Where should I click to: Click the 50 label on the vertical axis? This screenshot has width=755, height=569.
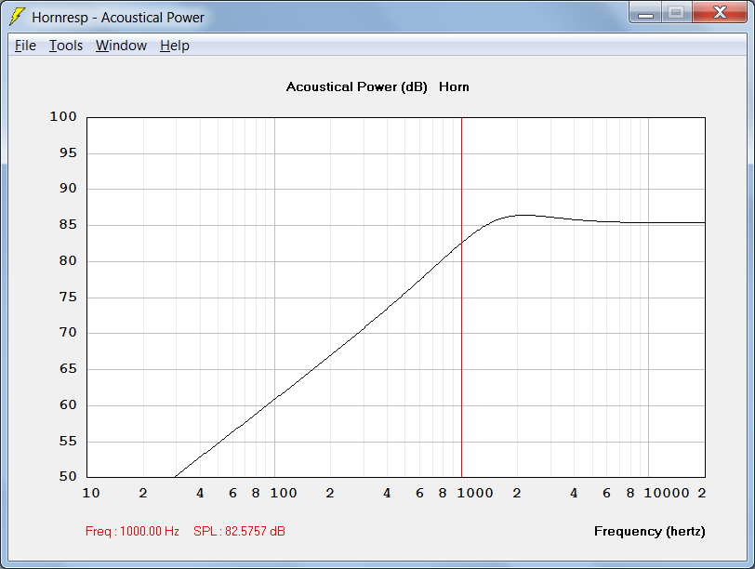coord(68,477)
